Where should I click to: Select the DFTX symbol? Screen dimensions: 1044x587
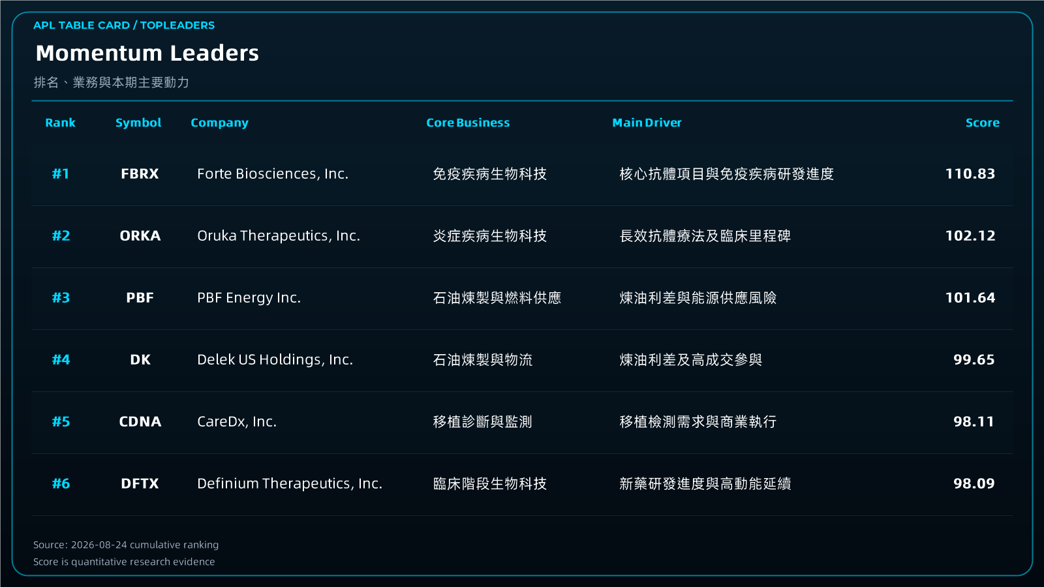[x=140, y=483]
